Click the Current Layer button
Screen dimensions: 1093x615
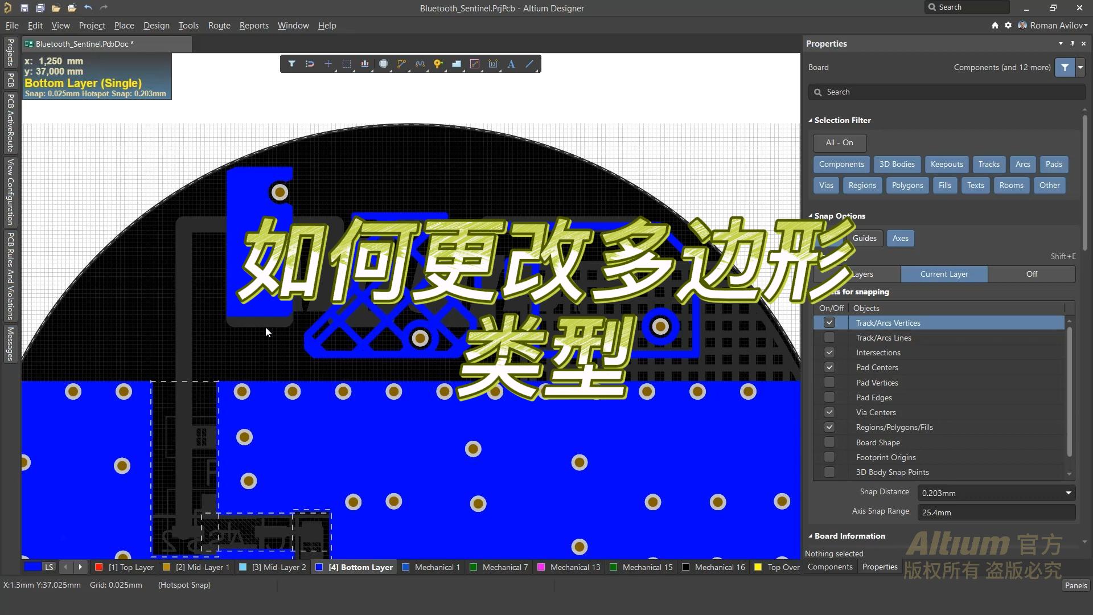(944, 274)
